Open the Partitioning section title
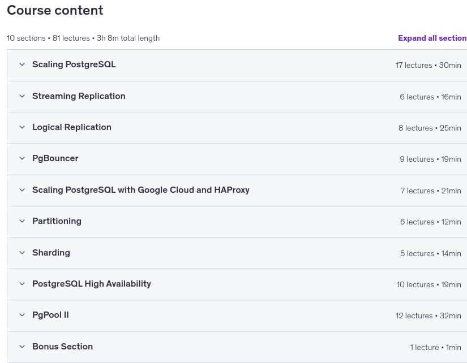 pyautogui.click(x=57, y=221)
